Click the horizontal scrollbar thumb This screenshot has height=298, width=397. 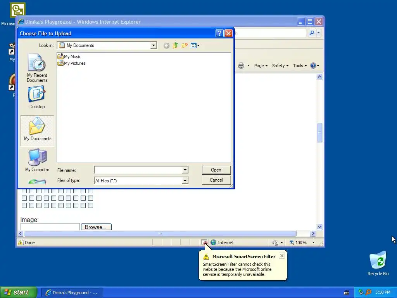click(x=160, y=233)
